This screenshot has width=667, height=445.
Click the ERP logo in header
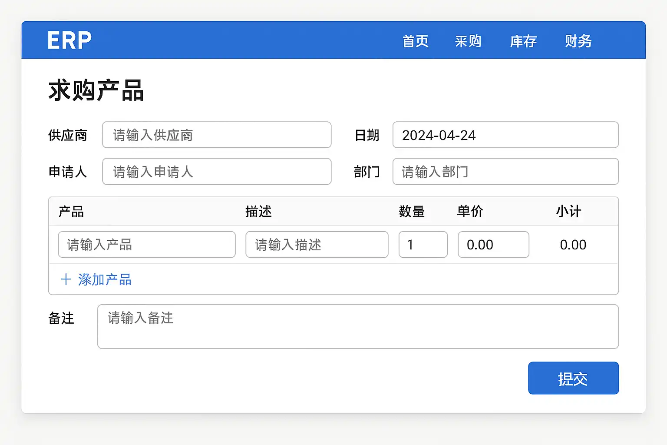tap(69, 40)
